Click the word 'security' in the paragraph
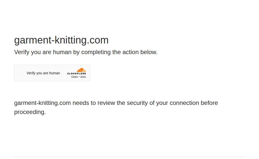This screenshot has height=159, width=259. point(137,103)
